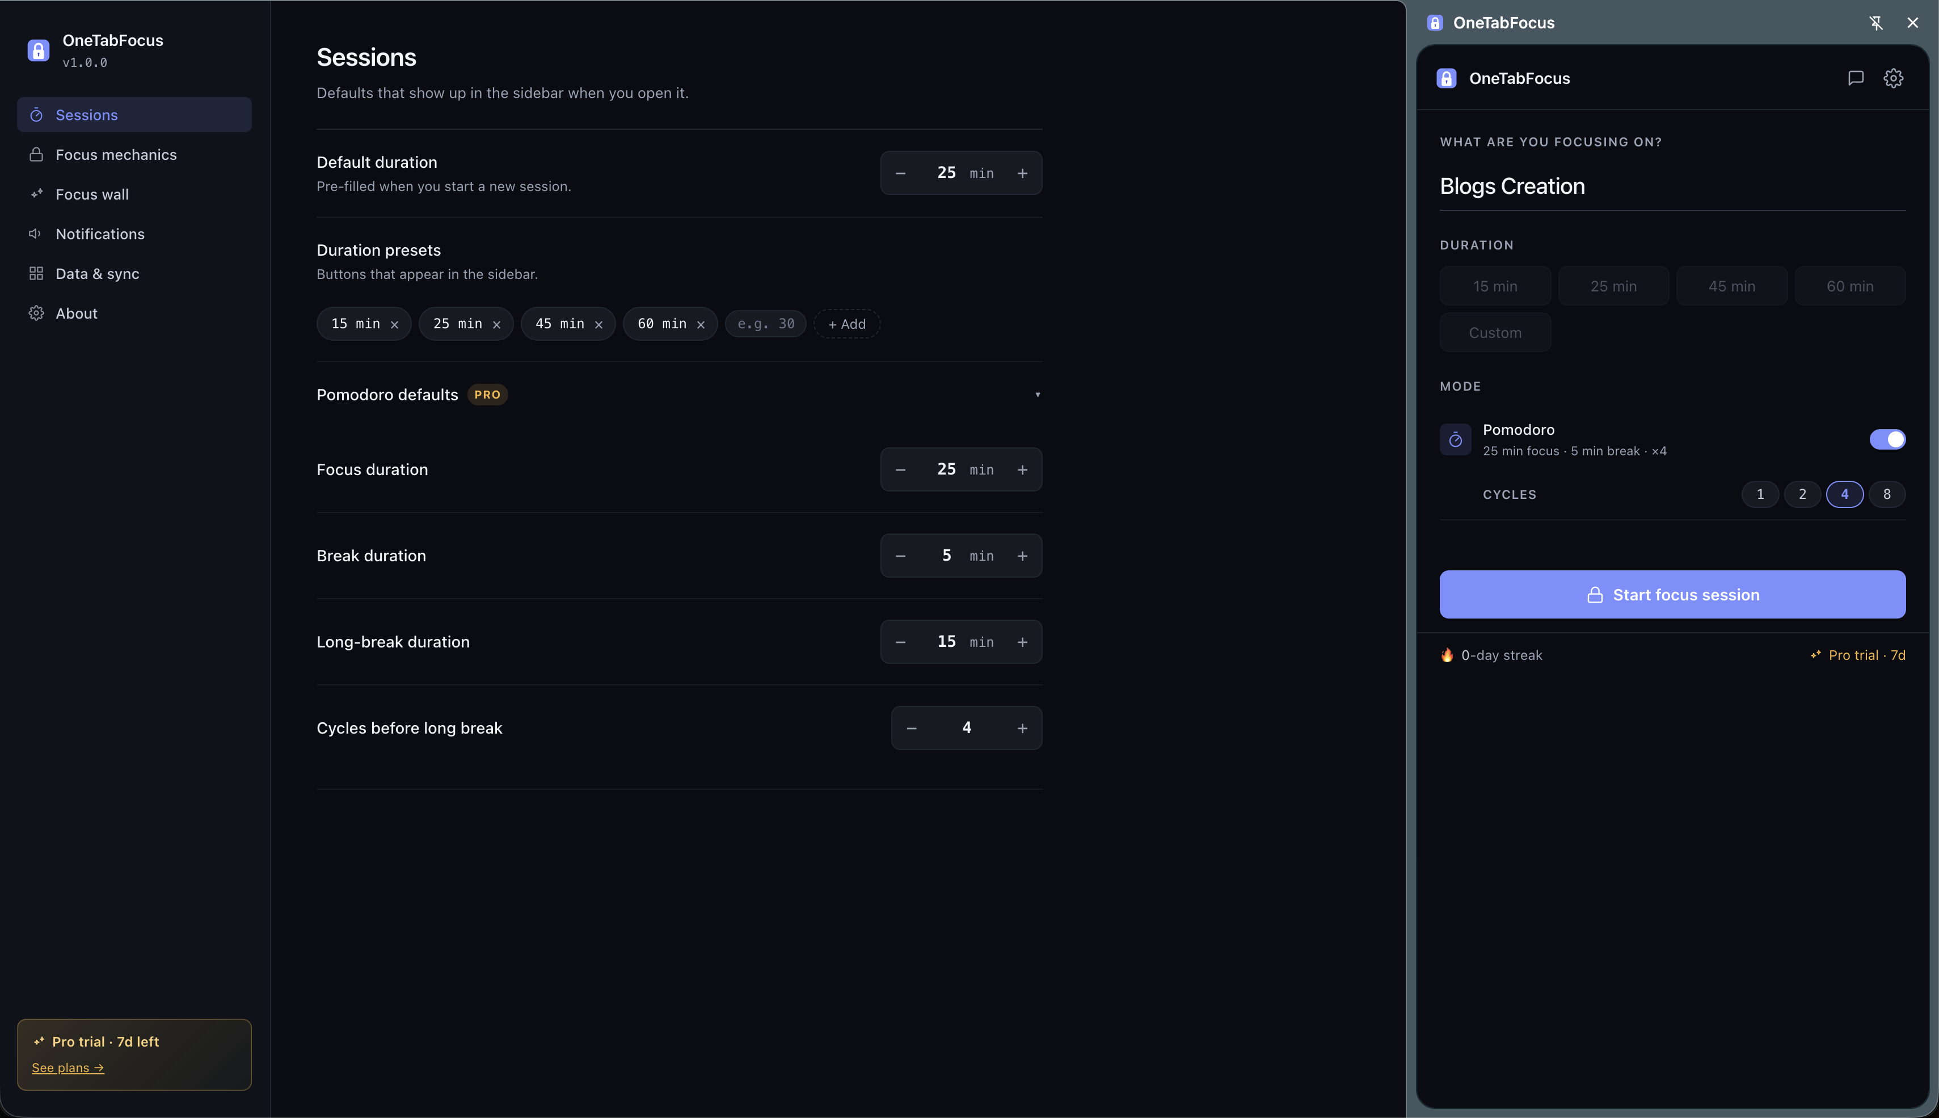Choose Custom duration in side panel
The height and width of the screenshot is (1118, 1939).
click(1495, 332)
